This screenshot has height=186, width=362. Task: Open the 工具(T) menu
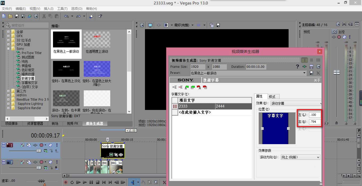tap(63, 9)
